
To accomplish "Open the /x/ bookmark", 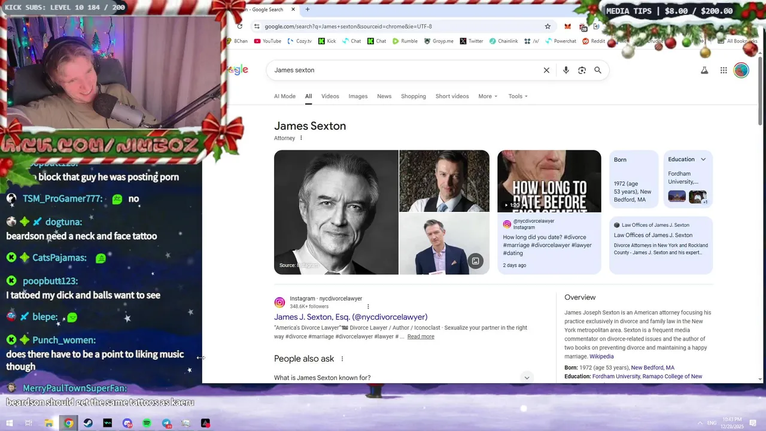I will point(531,41).
